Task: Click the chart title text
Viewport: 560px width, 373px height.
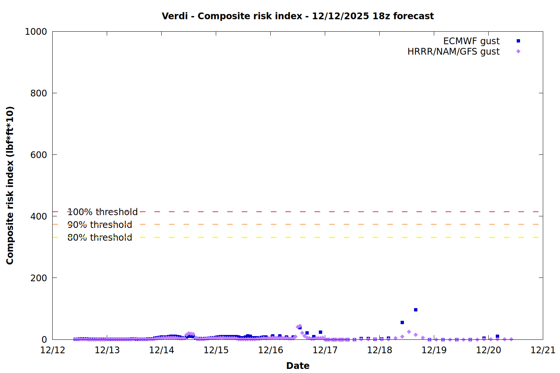Action: tap(298, 16)
